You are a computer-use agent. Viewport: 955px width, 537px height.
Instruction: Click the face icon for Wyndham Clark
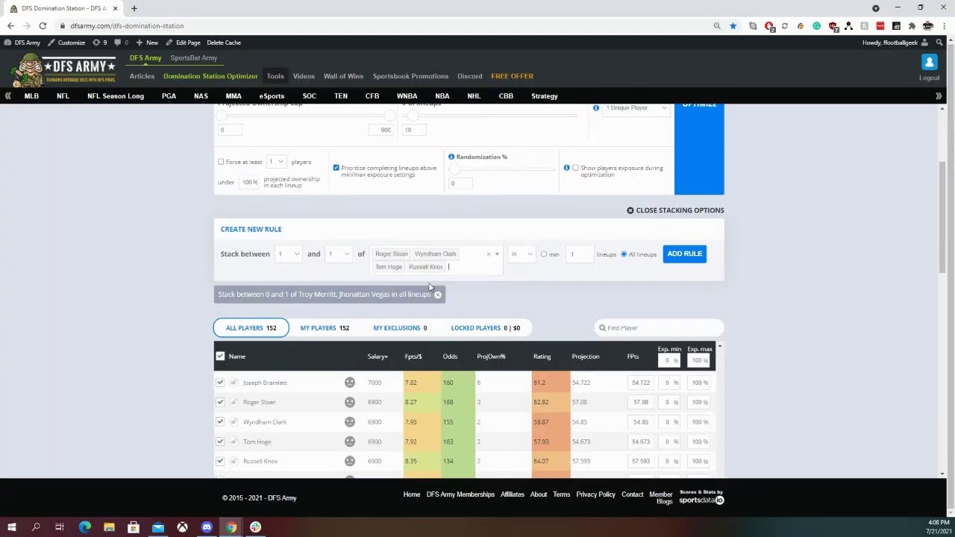350,422
